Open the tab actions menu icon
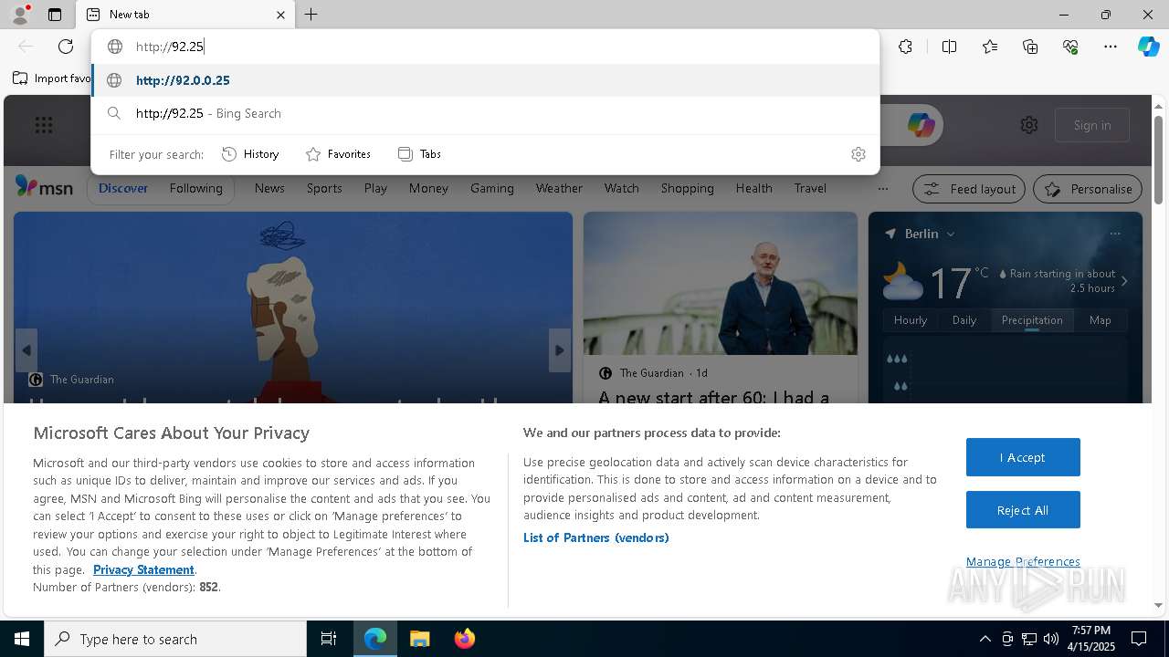 click(55, 15)
